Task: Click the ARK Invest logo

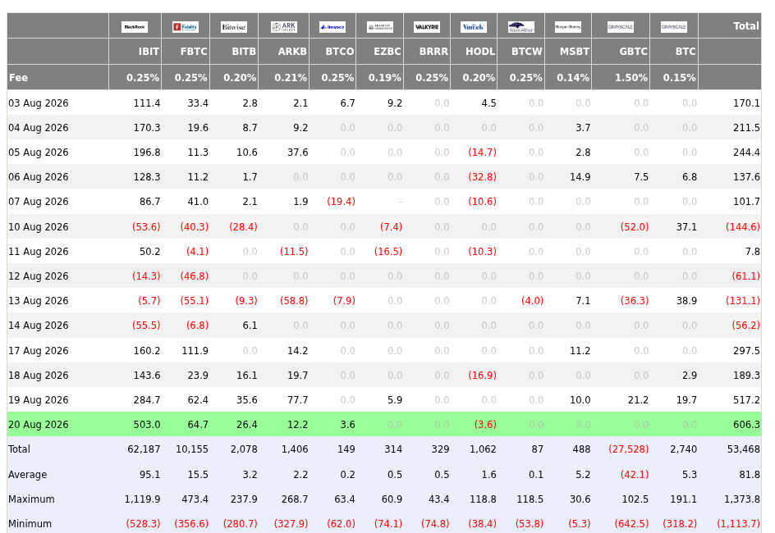Action: (284, 26)
